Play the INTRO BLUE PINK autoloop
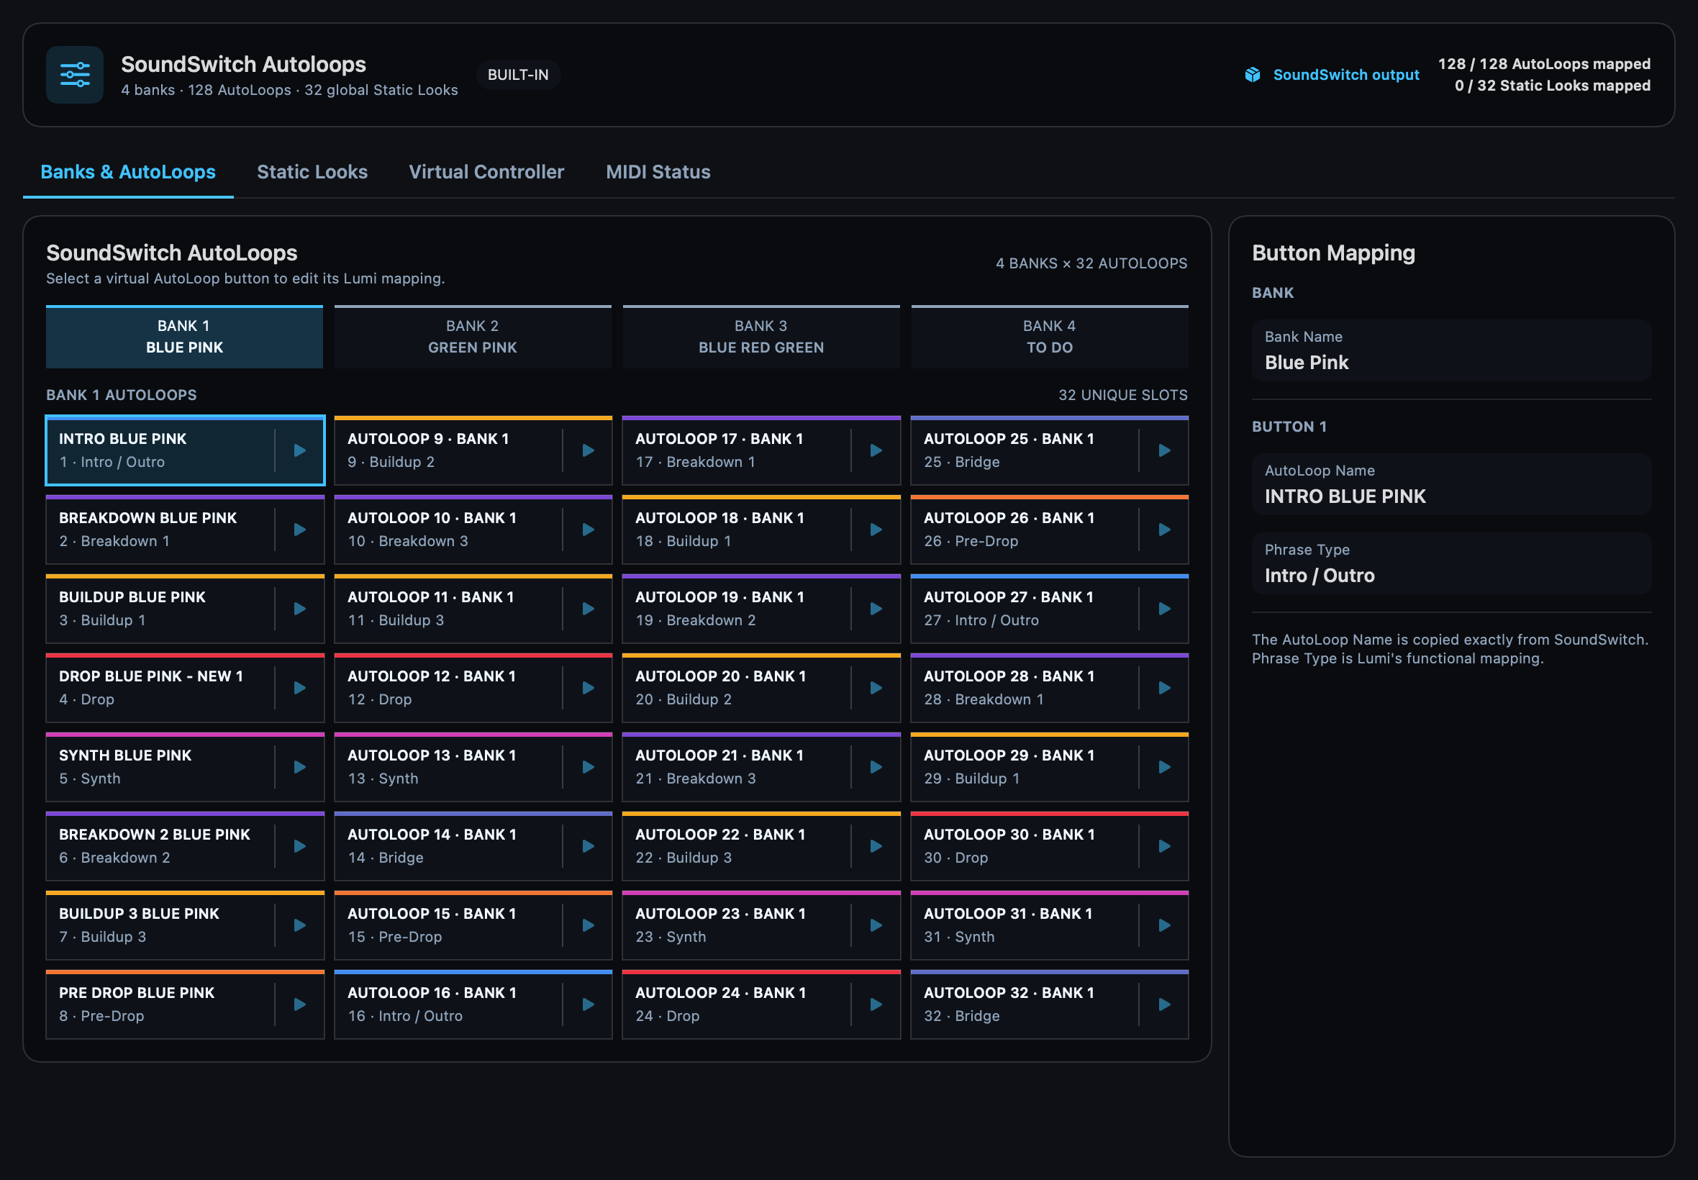Viewport: 1698px width, 1180px height. pyautogui.click(x=299, y=450)
